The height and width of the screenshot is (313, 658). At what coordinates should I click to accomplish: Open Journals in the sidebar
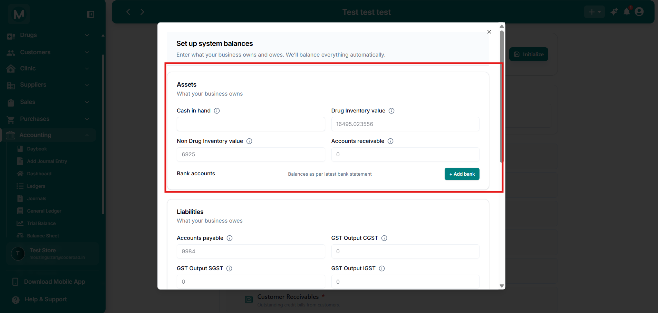coord(37,198)
